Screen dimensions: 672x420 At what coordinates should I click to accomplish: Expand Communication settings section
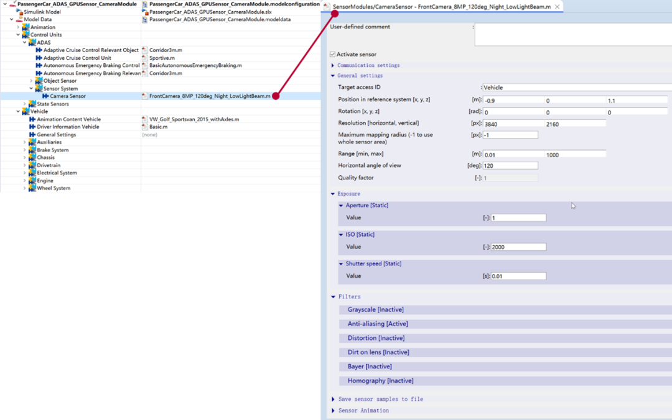[333, 65]
